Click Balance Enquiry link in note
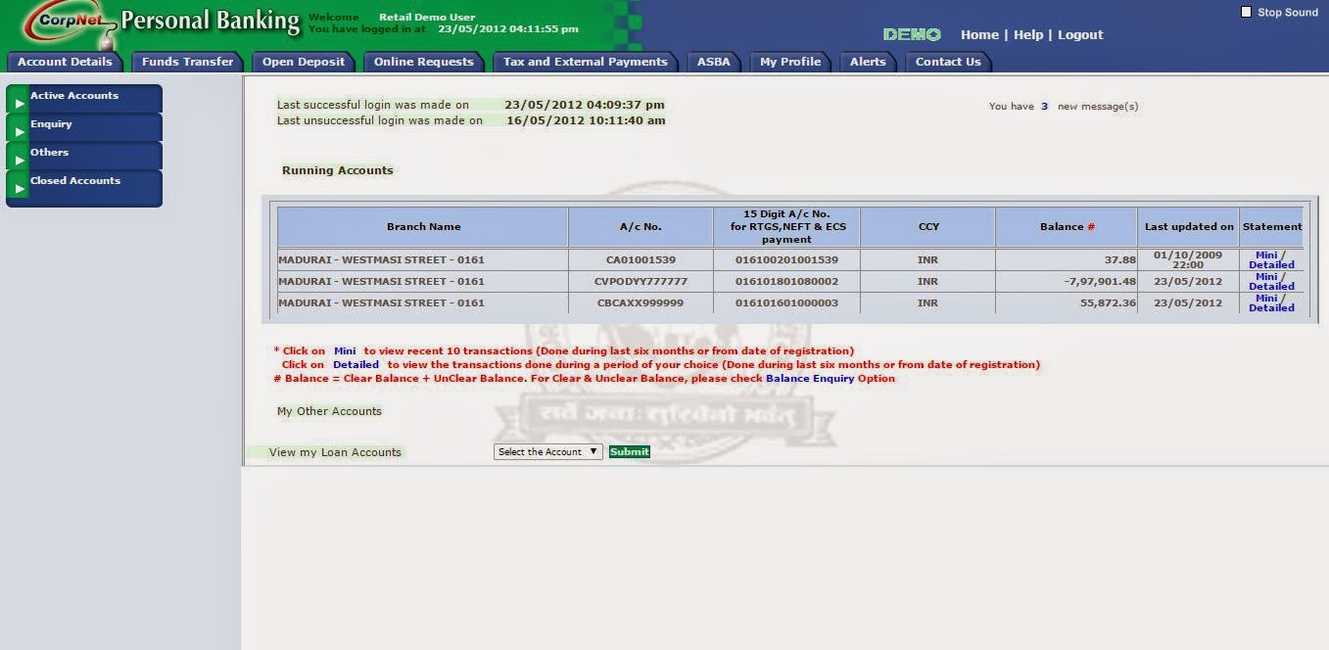Viewport: 1329px width, 650px height. click(x=810, y=378)
